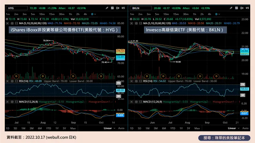Choose Max range in HYG chart

click(x=73, y=129)
